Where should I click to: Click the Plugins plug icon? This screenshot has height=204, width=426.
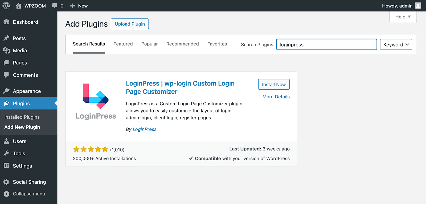click(x=7, y=103)
